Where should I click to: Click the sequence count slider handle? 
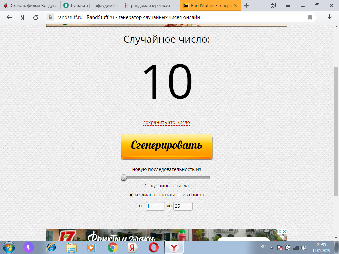pyautogui.click(x=124, y=178)
